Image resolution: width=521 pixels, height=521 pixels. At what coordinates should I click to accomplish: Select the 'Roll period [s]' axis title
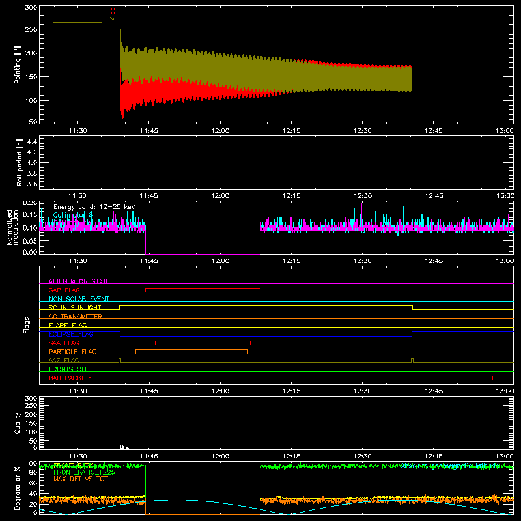pos(20,162)
